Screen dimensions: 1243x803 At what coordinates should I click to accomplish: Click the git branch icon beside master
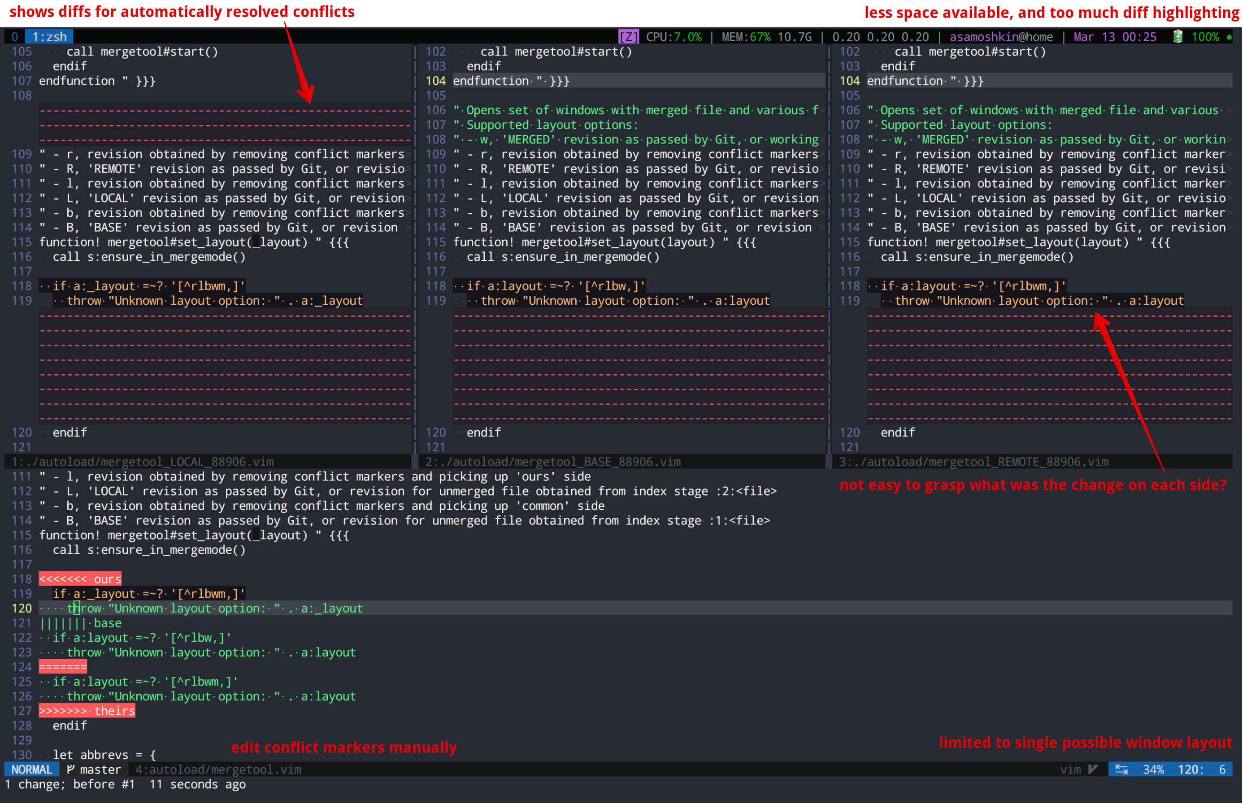70,769
